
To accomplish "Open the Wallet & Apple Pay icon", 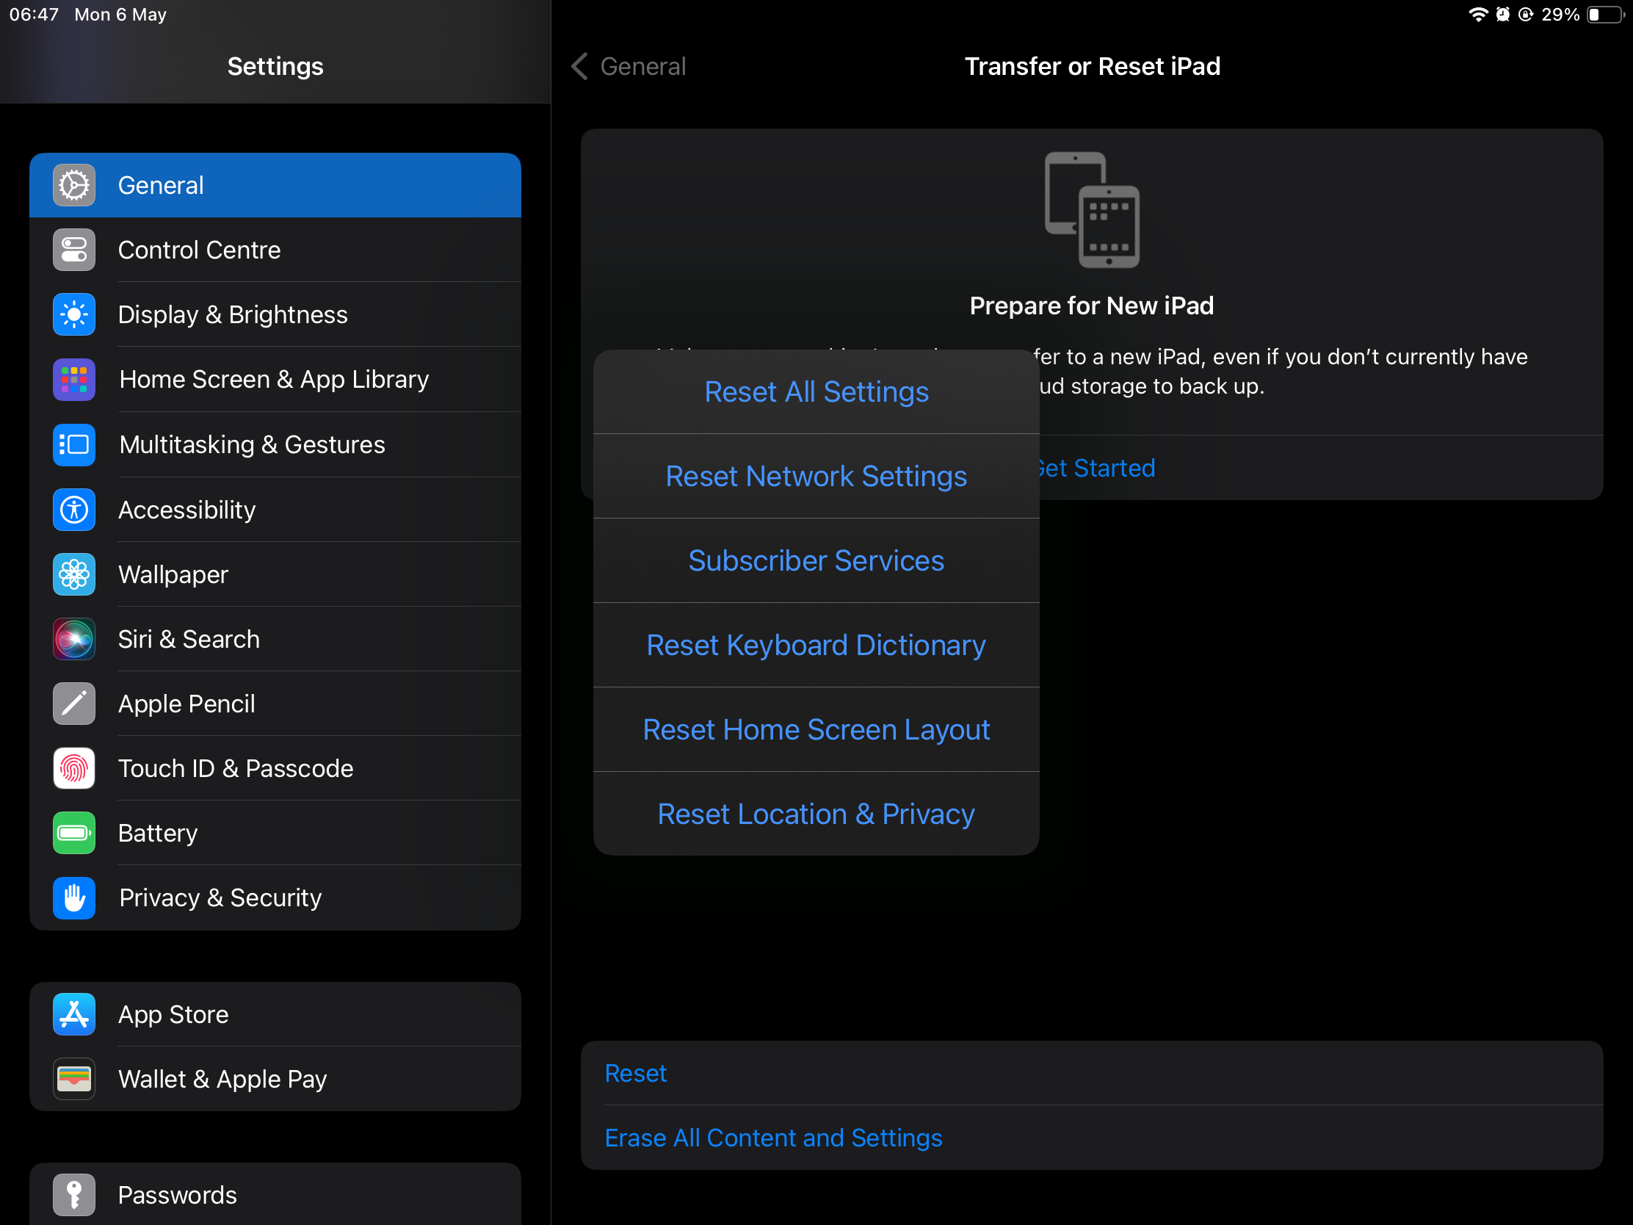I will (x=74, y=1079).
